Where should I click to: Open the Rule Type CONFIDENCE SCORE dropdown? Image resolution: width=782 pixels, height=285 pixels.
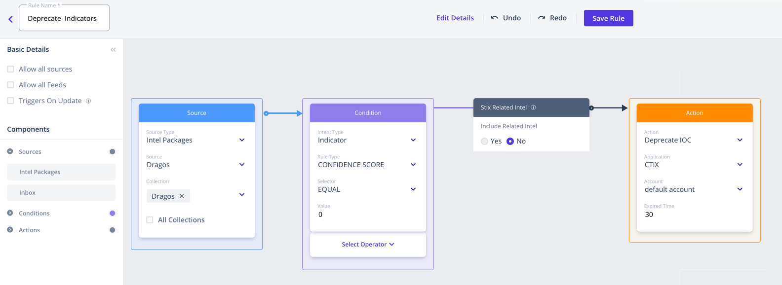pos(413,165)
